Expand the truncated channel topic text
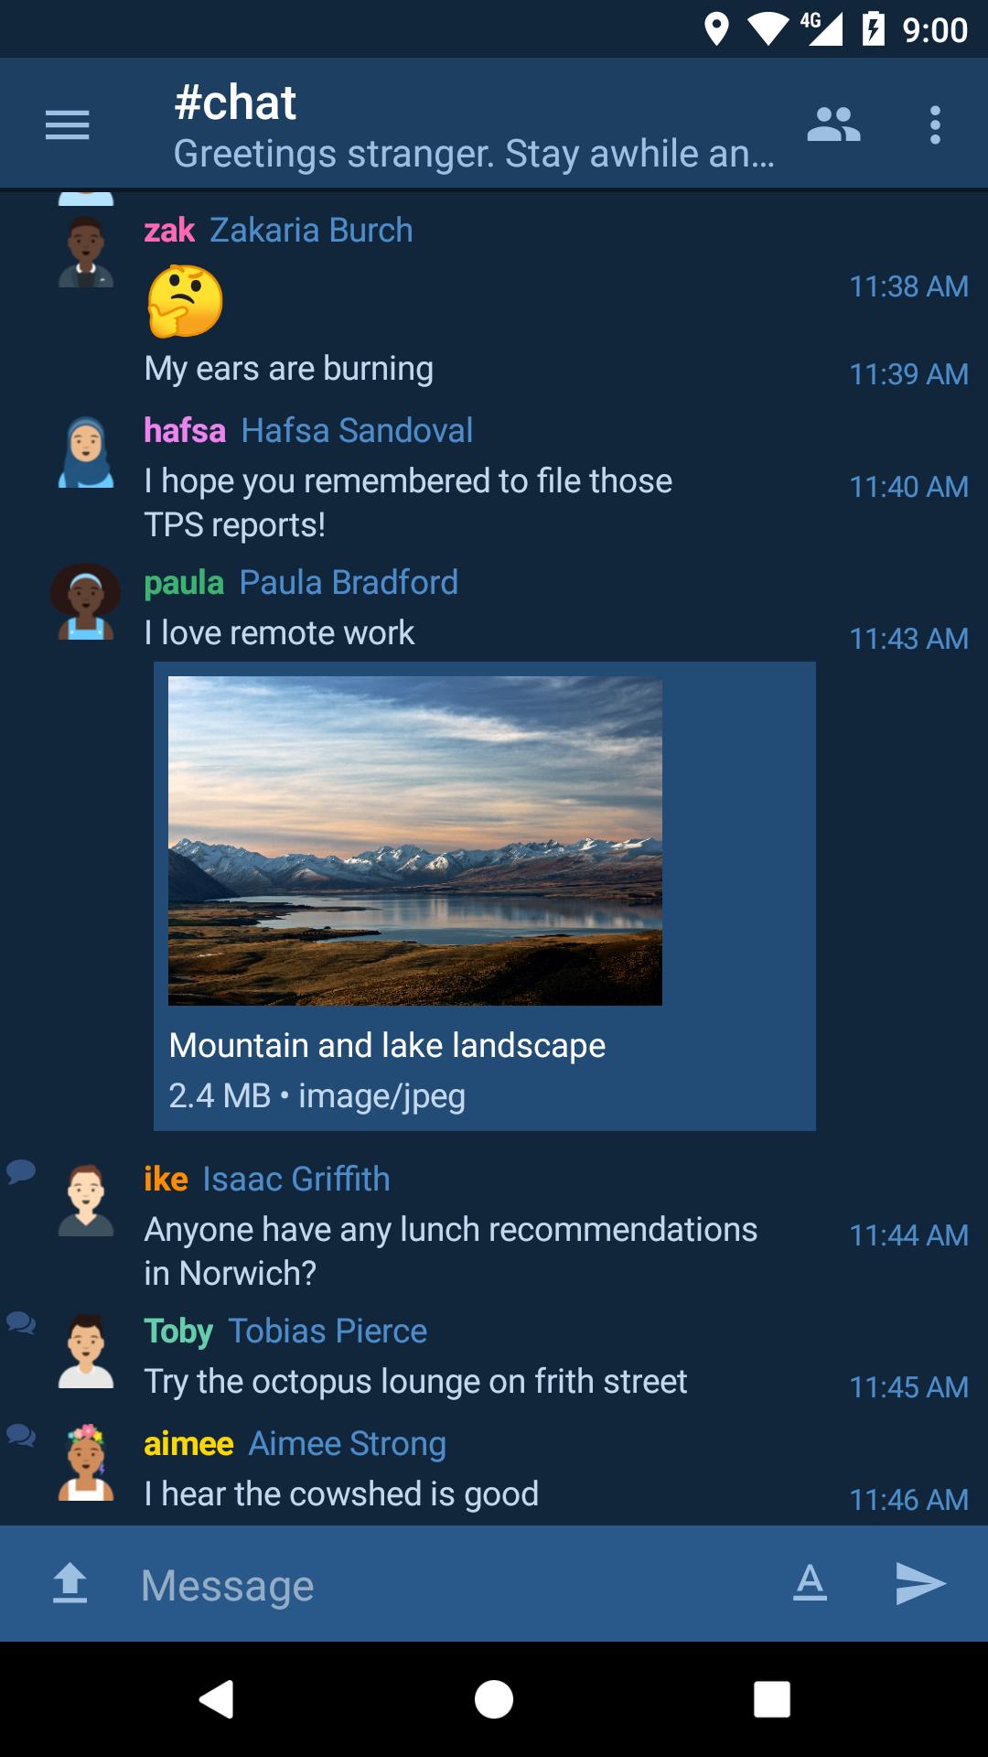 [x=474, y=154]
